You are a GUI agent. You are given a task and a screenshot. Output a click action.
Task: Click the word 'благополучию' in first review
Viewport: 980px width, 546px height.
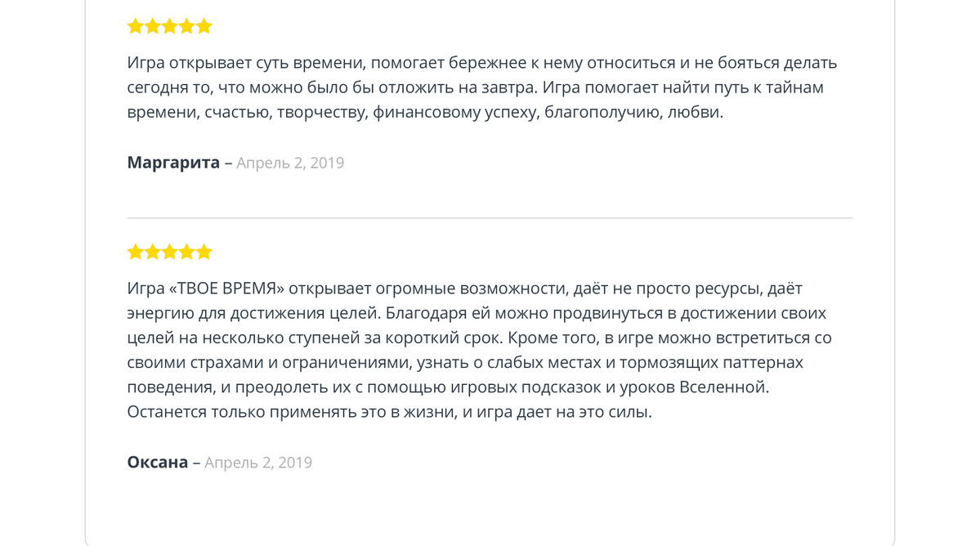coord(603,113)
